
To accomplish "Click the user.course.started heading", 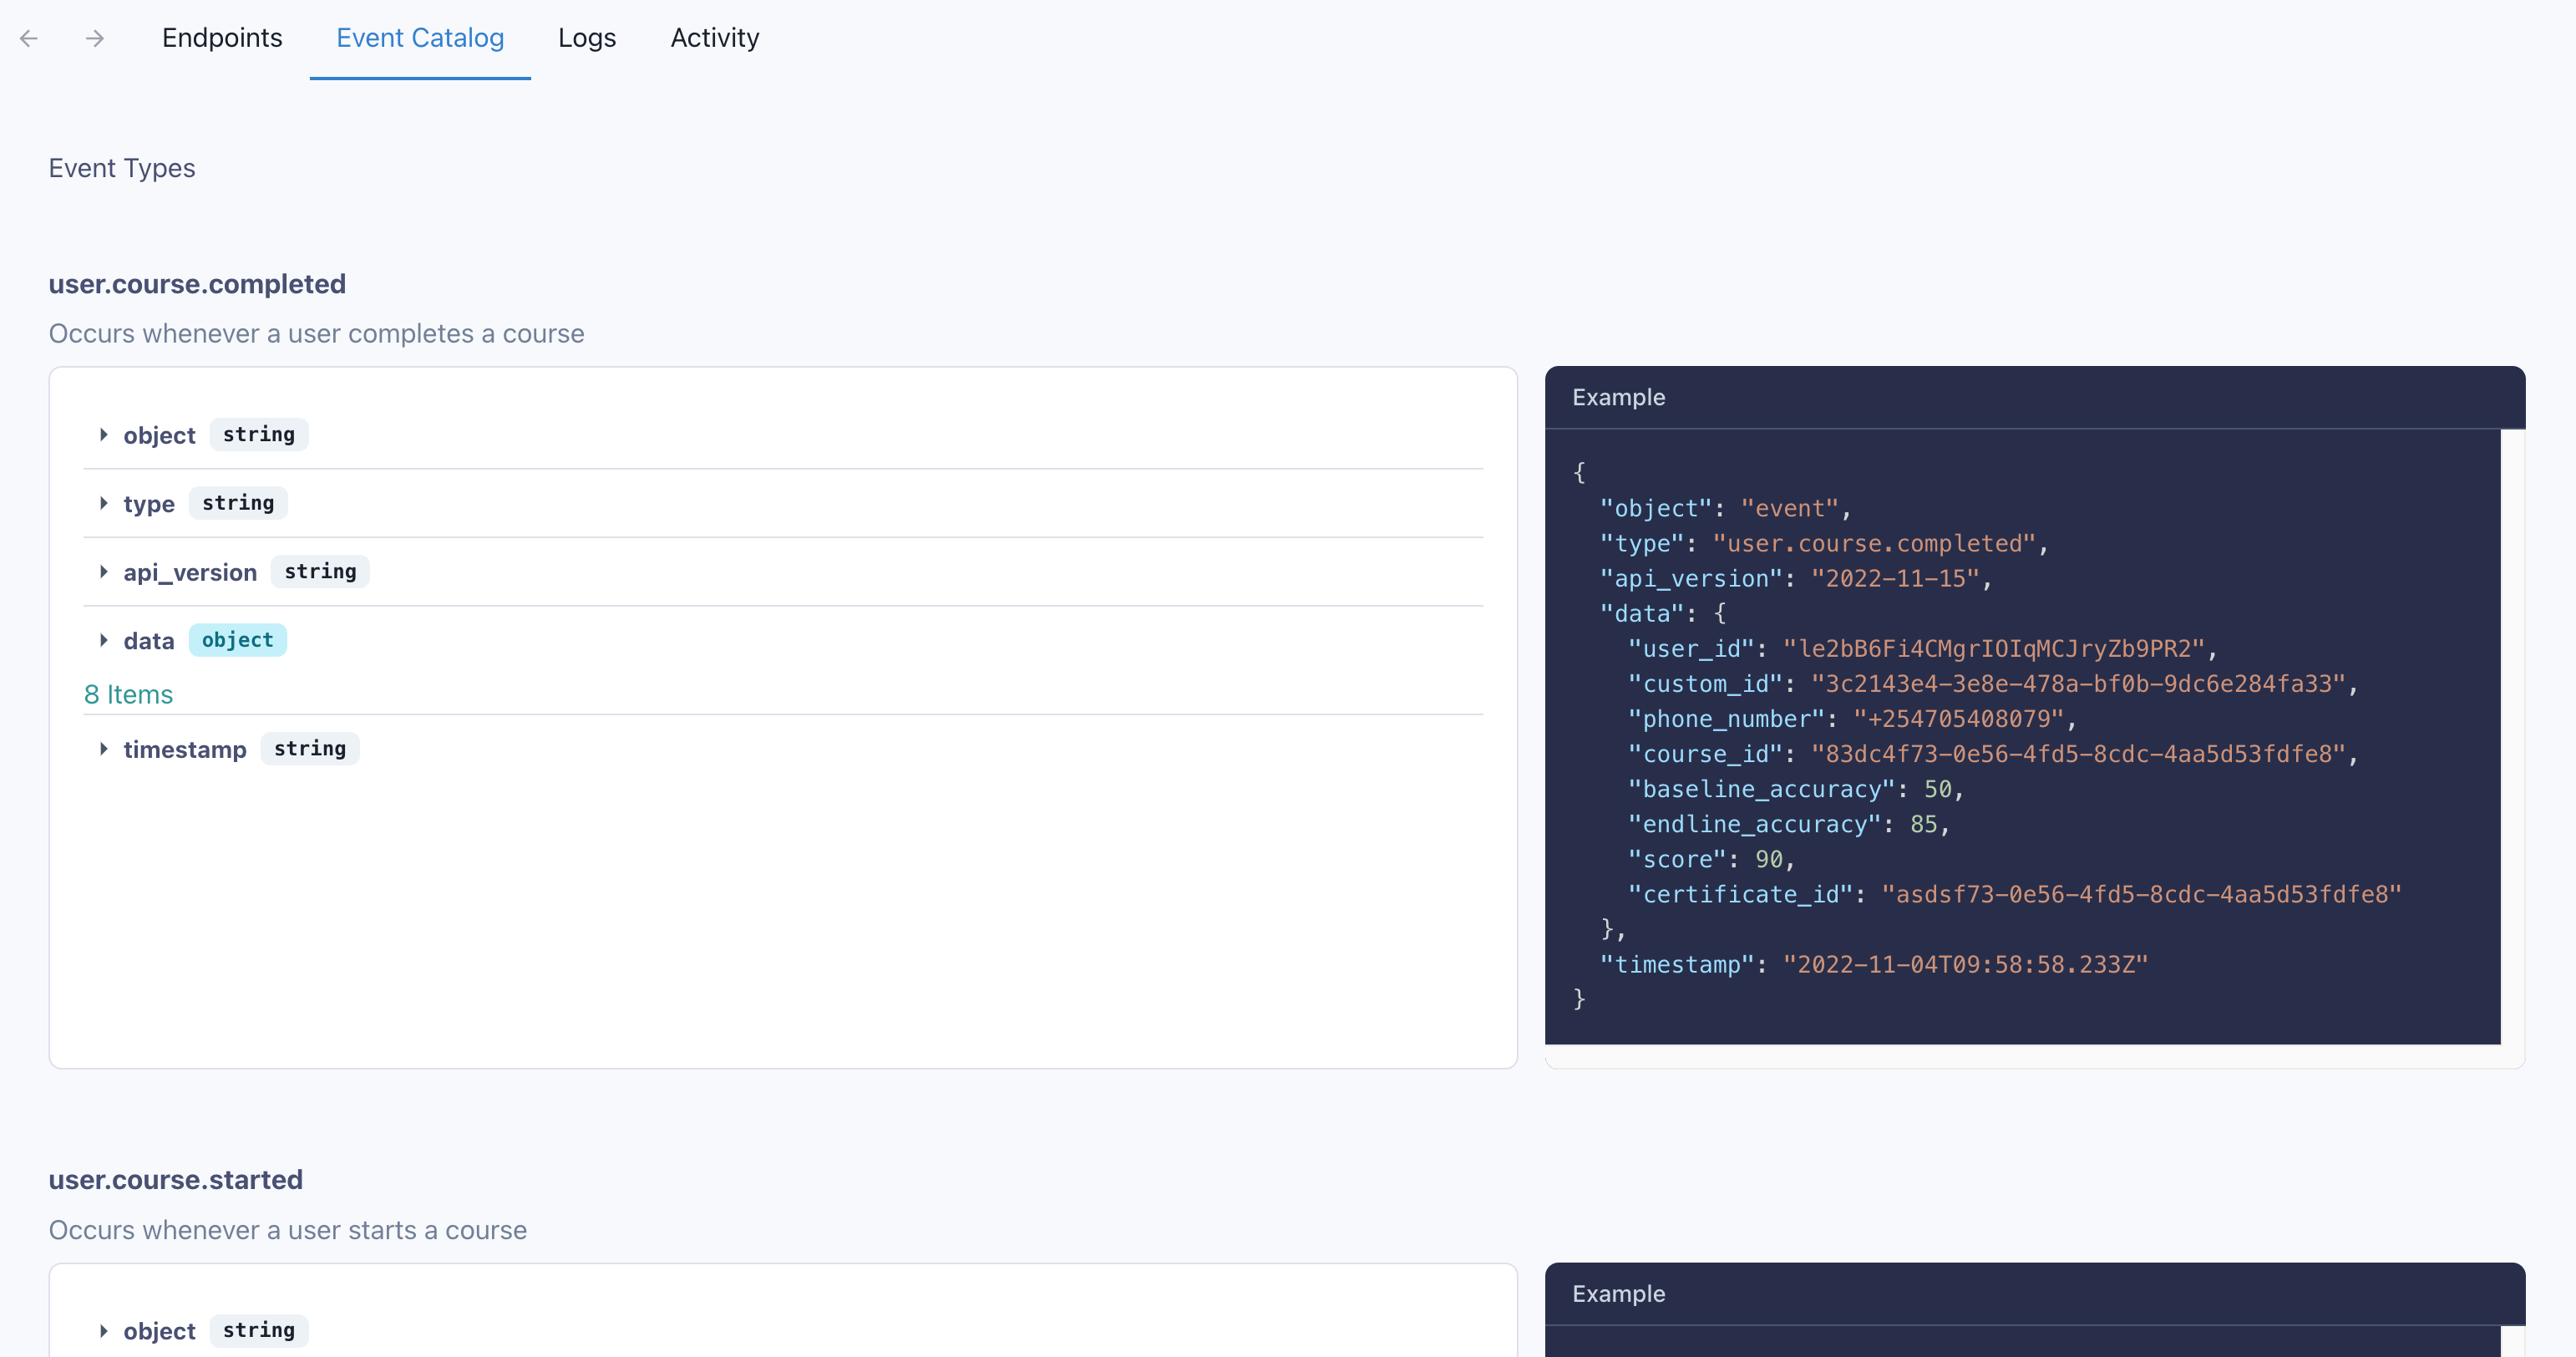I will pos(176,1180).
